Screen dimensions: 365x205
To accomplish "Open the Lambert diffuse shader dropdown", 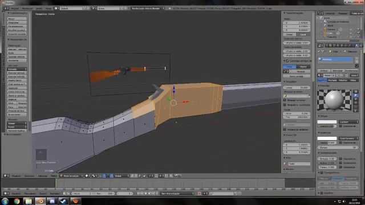I will (348, 122).
